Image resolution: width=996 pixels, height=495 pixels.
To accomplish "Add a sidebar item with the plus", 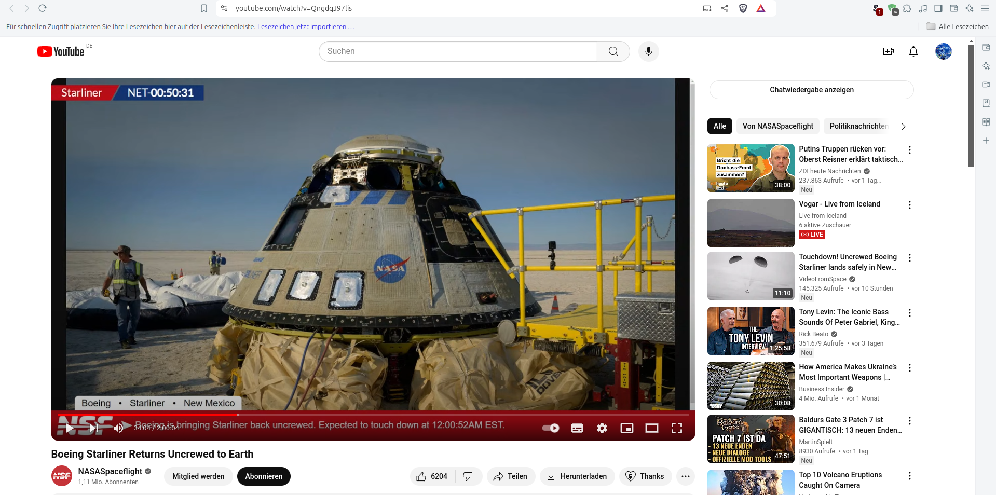I will pyautogui.click(x=986, y=141).
